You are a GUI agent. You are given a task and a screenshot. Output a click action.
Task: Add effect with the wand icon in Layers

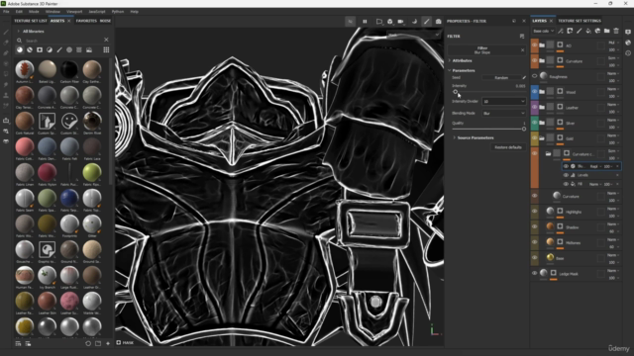[x=561, y=31]
